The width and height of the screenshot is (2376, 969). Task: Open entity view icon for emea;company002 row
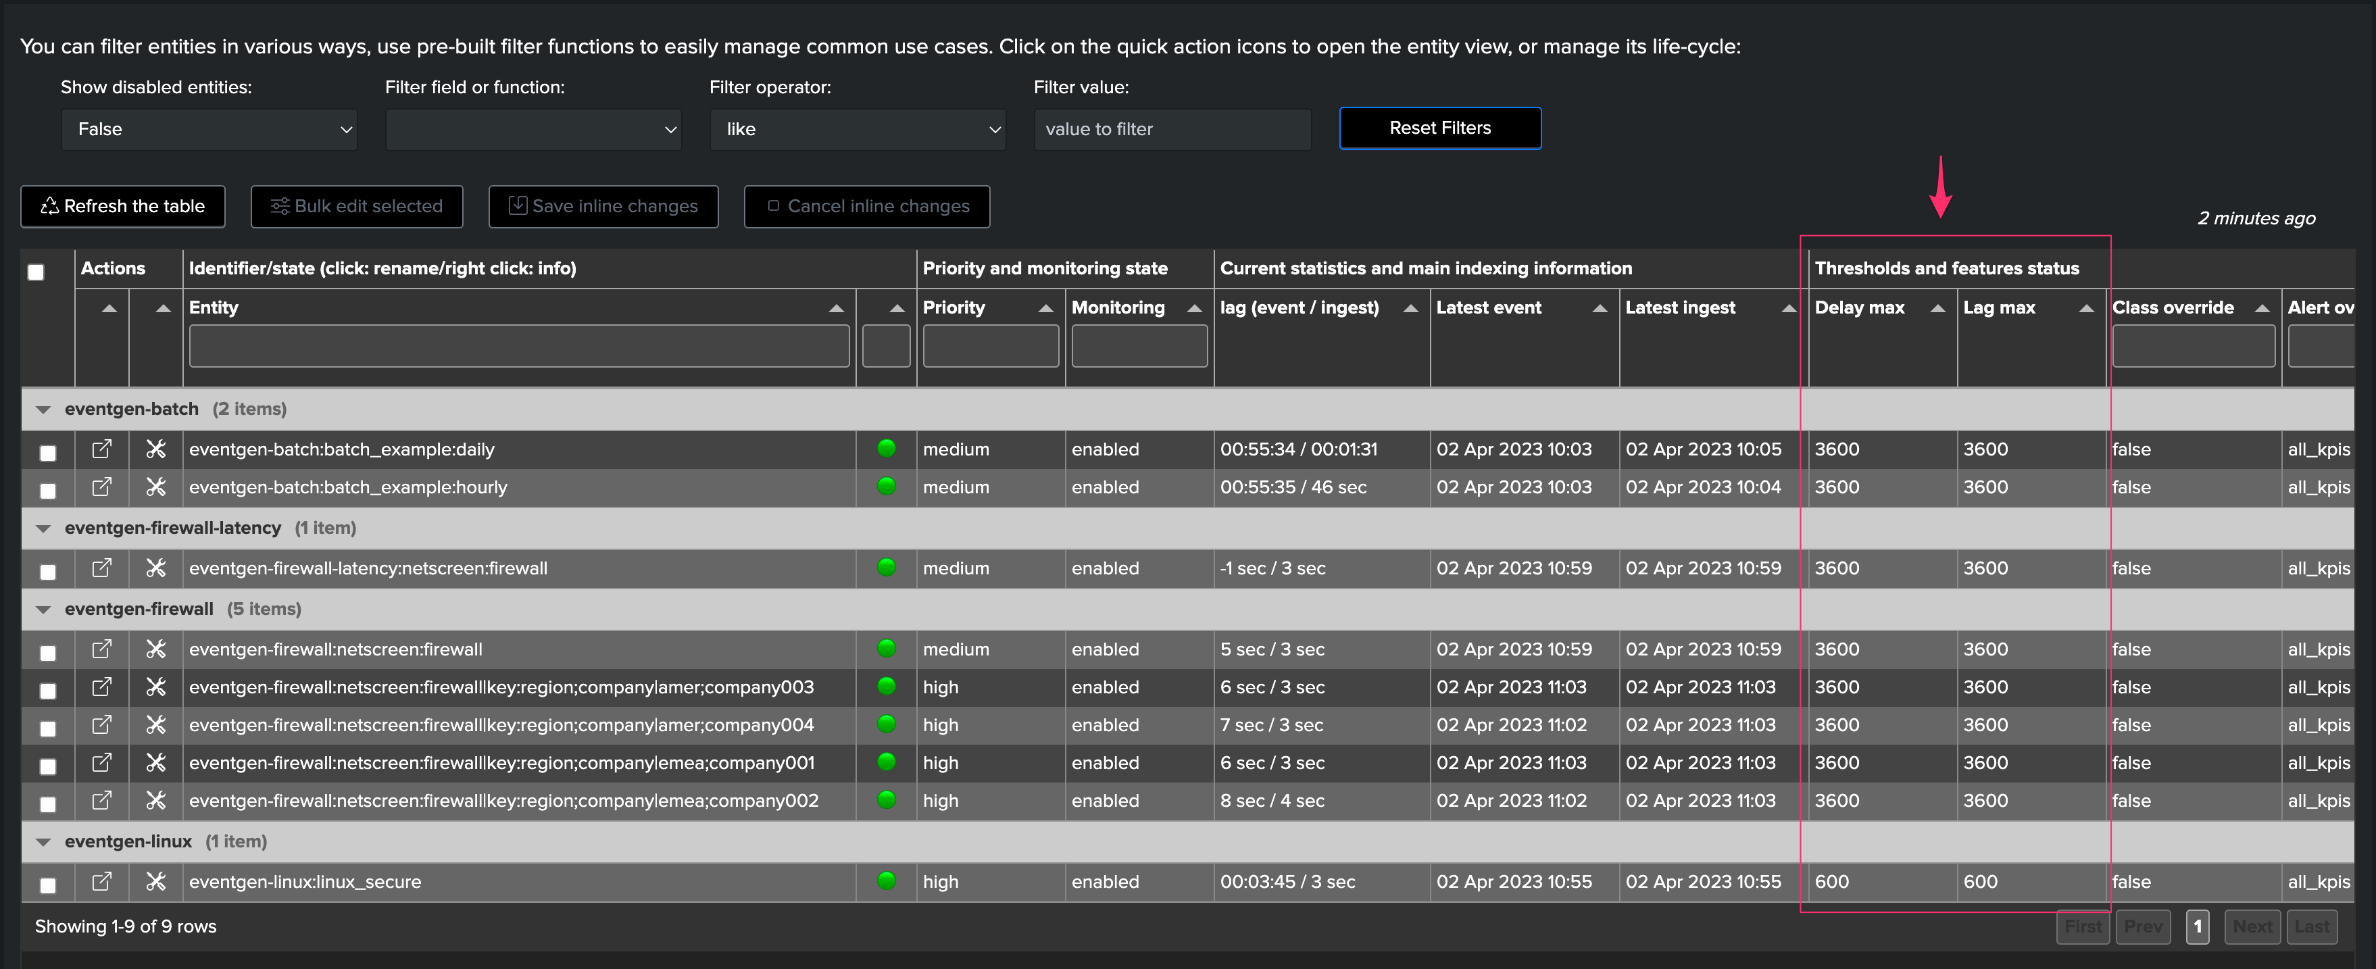[101, 800]
